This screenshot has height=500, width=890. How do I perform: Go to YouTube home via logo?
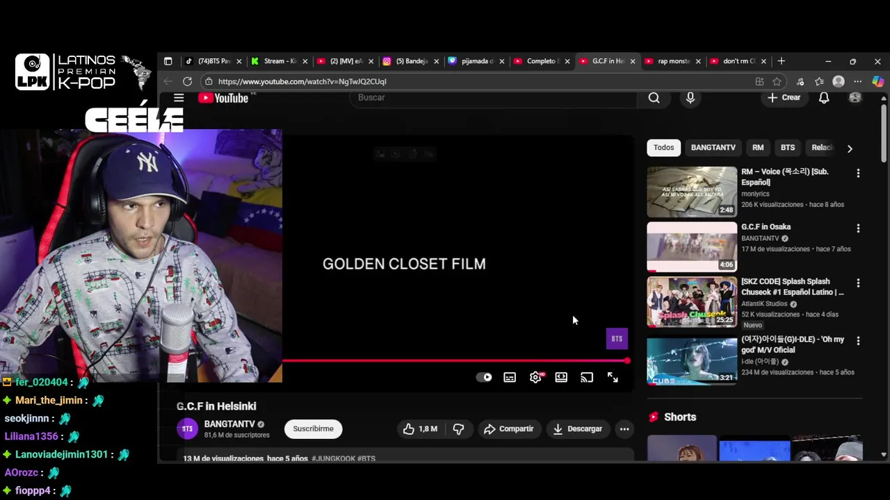click(223, 98)
